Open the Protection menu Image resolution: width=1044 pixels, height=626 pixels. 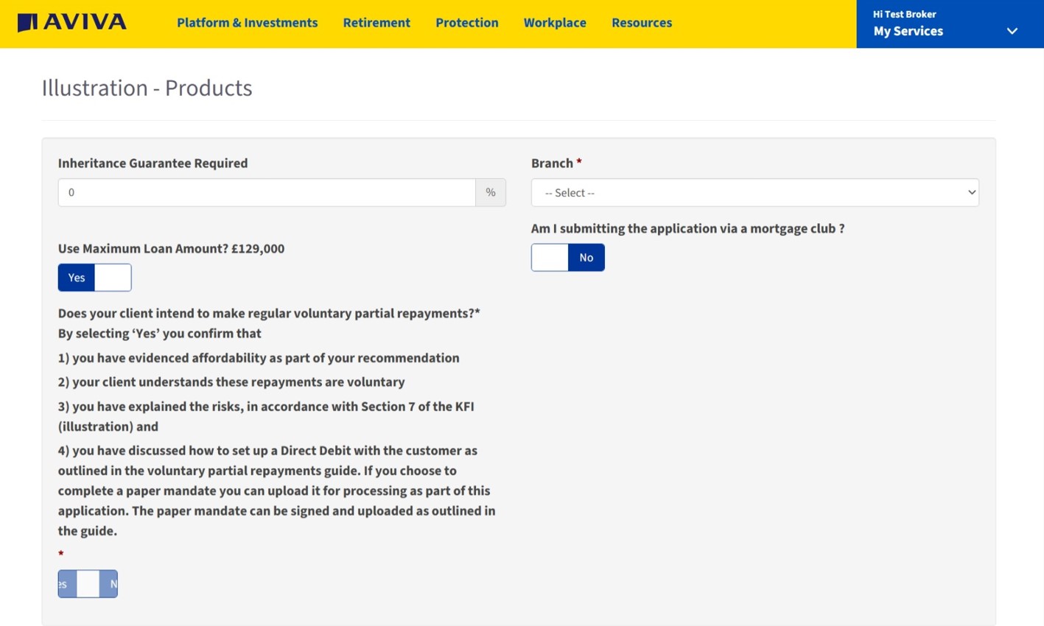click(x=467, y=23)
